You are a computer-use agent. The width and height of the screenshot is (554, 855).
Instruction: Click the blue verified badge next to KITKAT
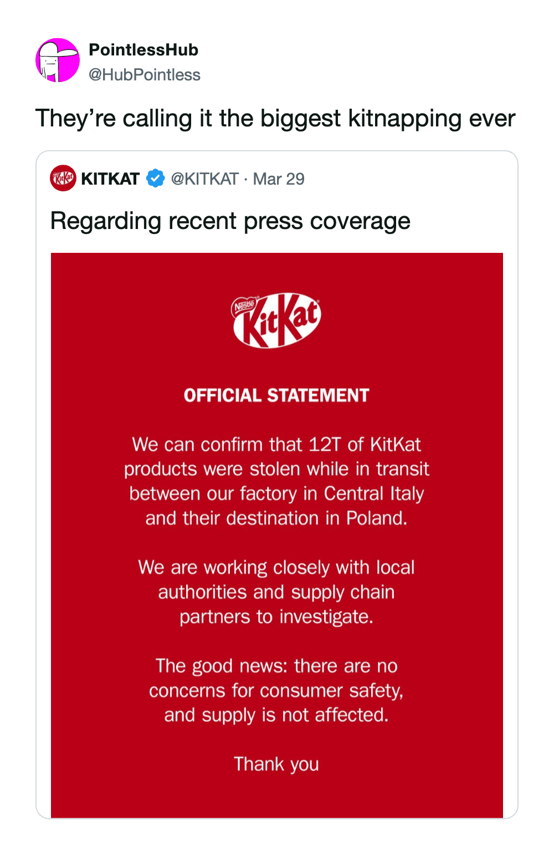tap(155, 179)
